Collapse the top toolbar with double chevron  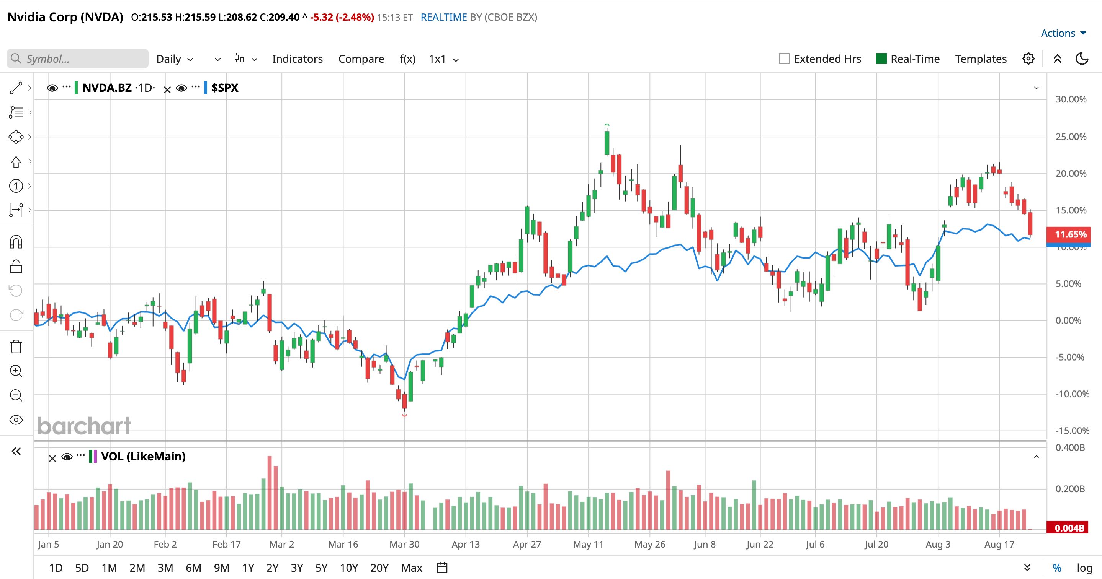tap(1058, 59)
